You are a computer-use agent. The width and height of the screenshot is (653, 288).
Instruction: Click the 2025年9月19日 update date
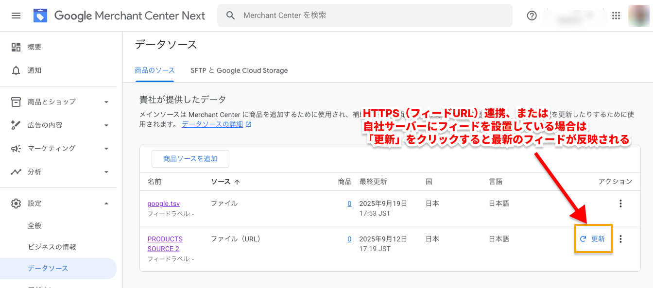click(x=383, y=203)
